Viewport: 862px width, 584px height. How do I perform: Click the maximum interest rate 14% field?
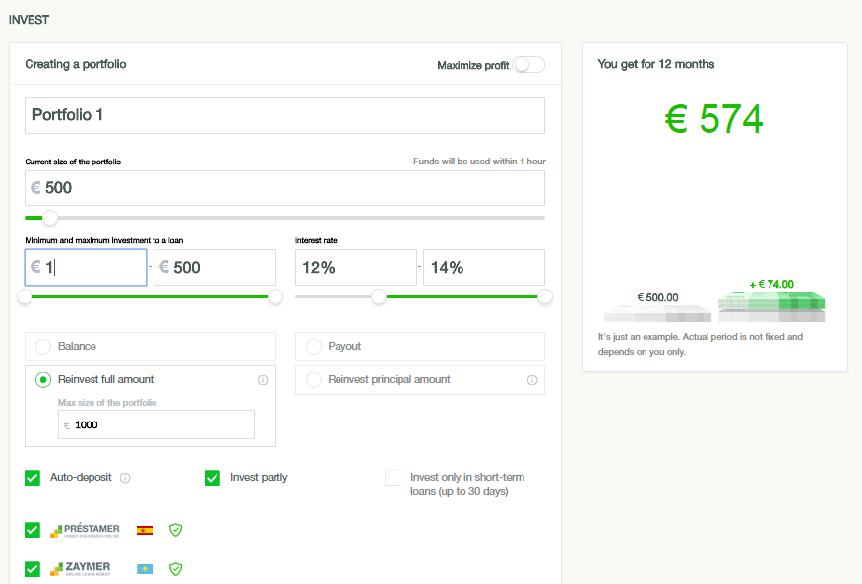(x=483, y=268)
